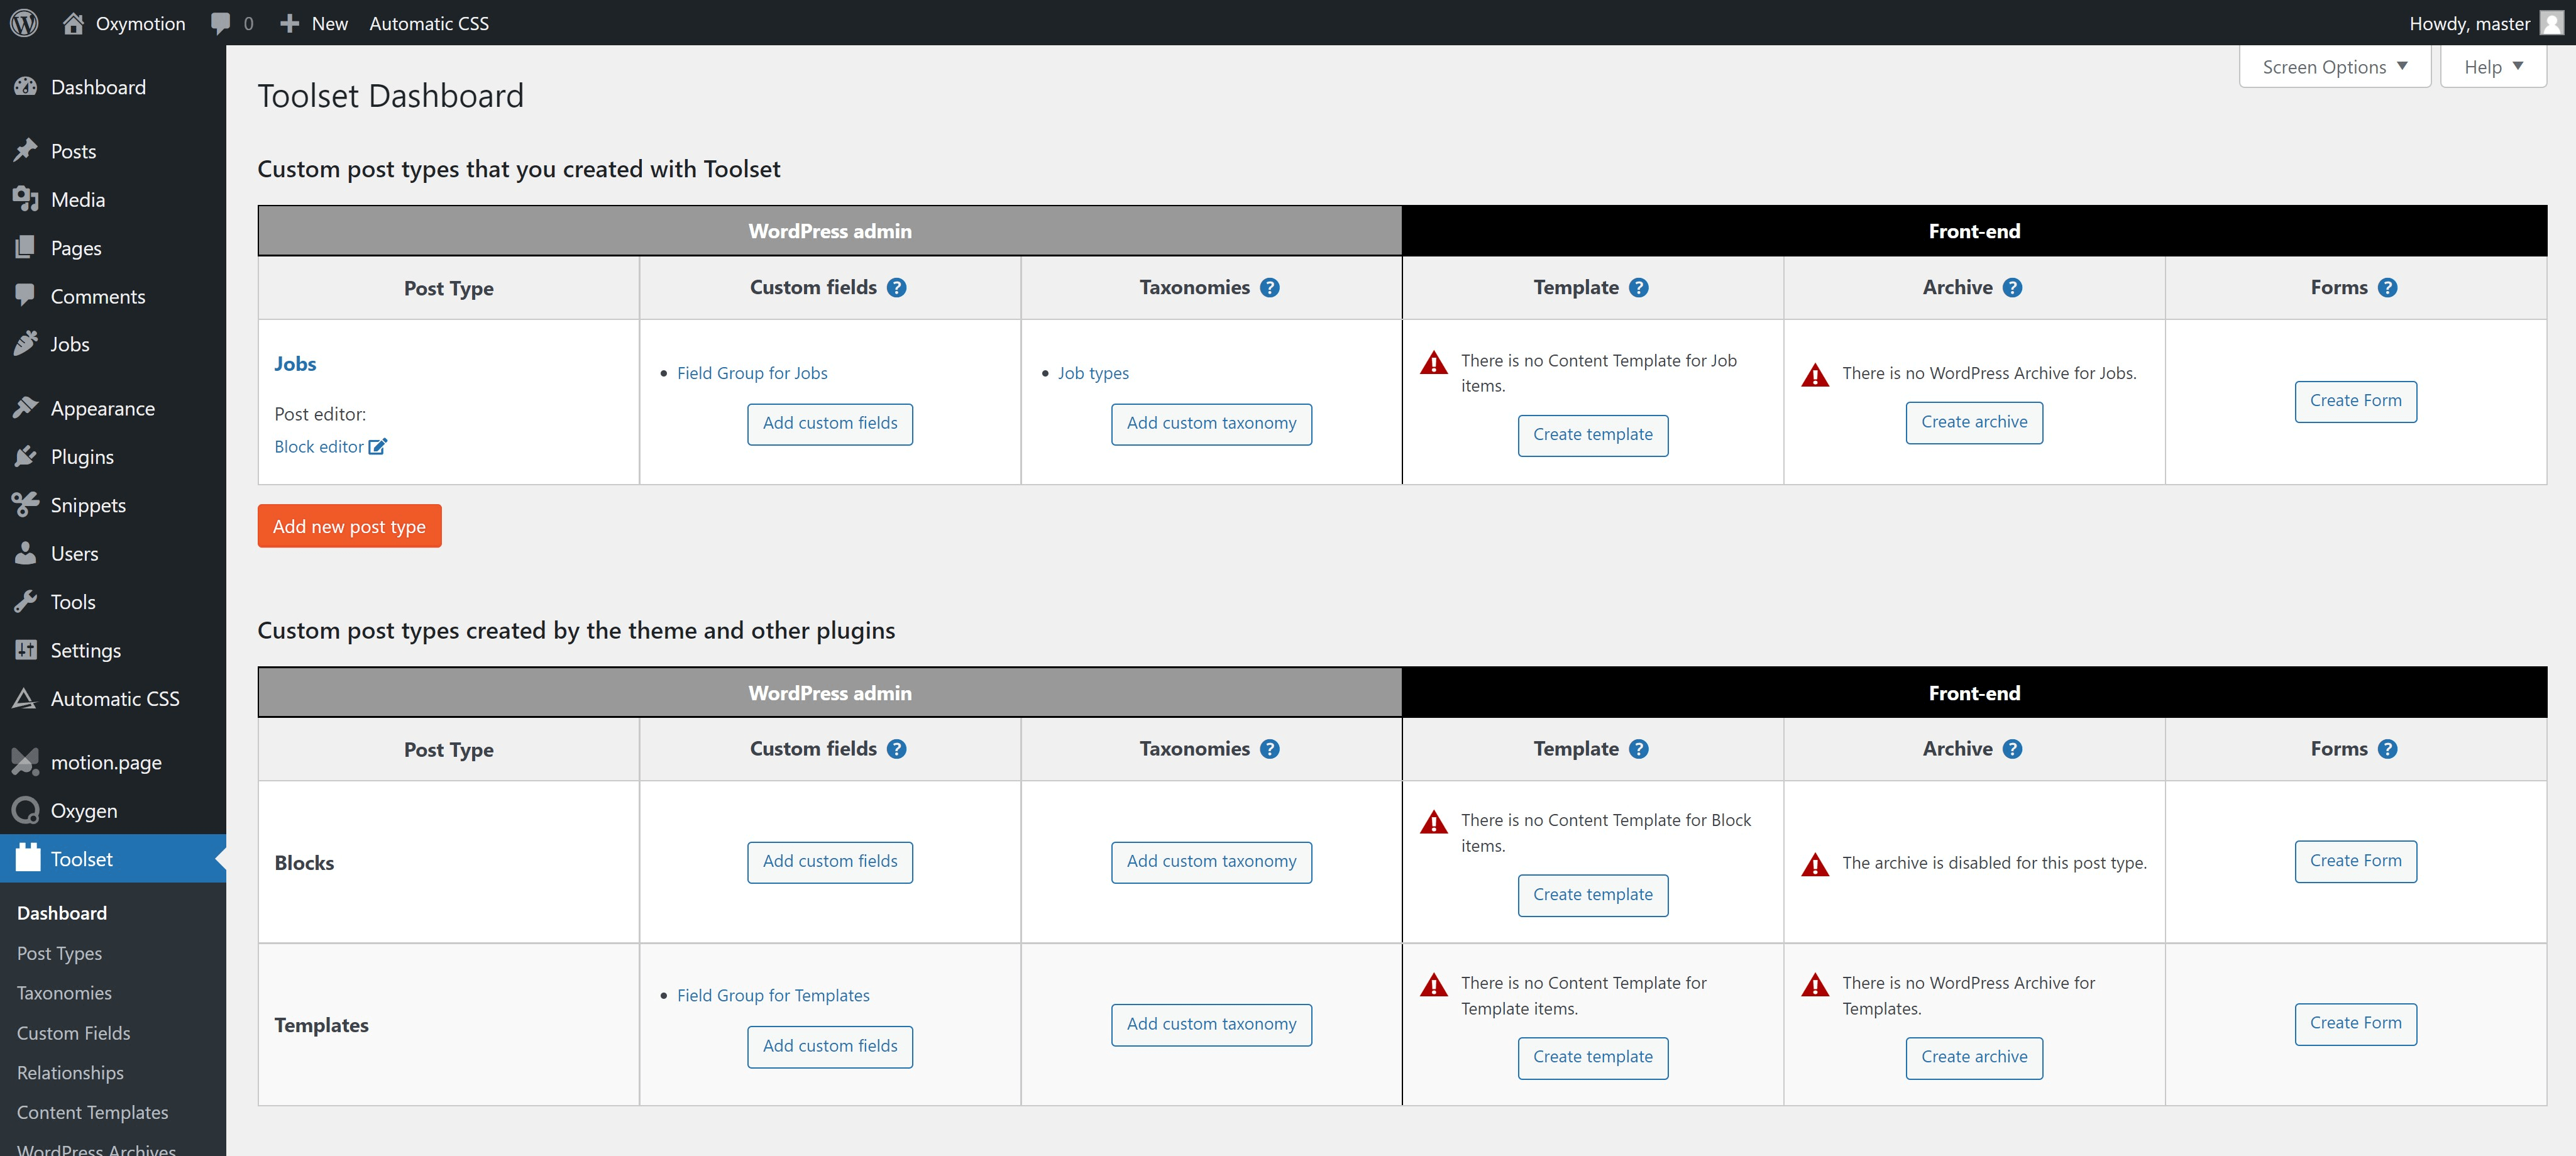Expand the Screen Options dropdown

point(2335,67)
